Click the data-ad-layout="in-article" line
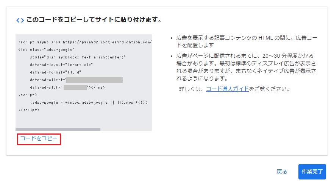This screenshot has width=334, height=184. pyautogui.click(x=61, y=64)
